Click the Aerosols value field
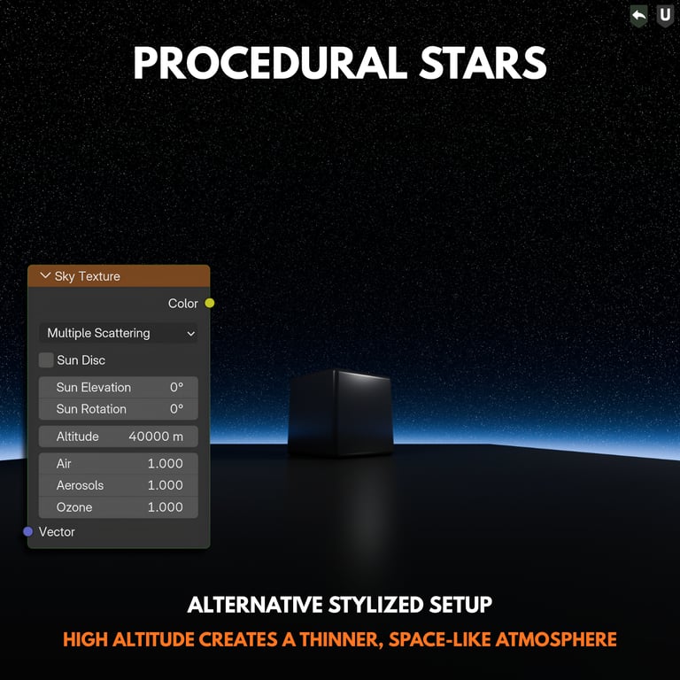 119,485
